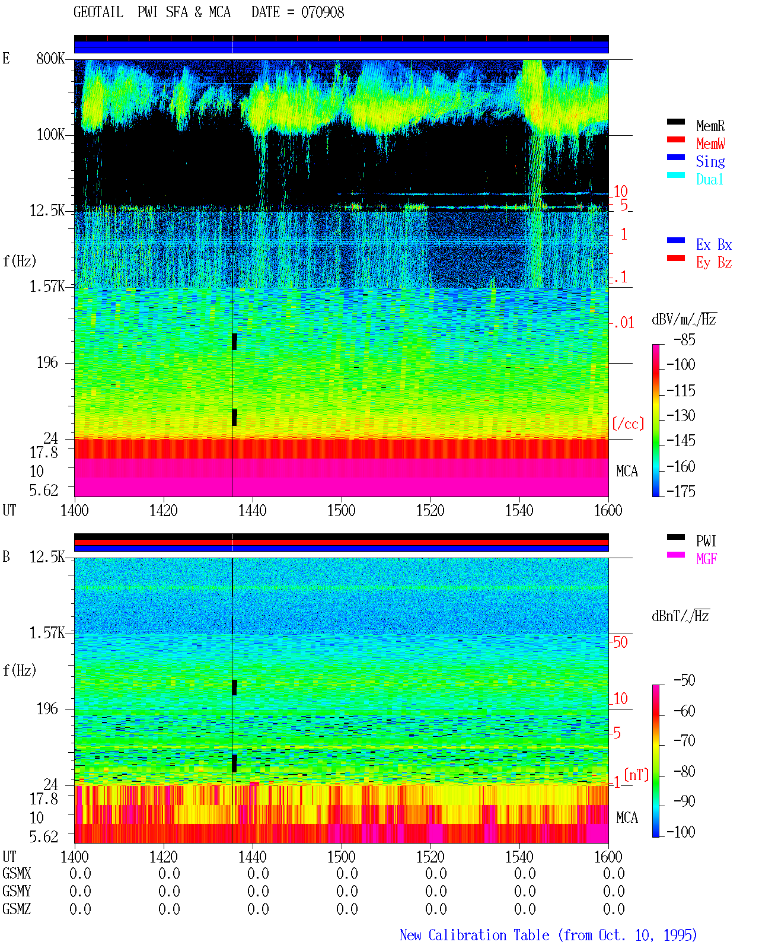Click the 'f(Hz)' axis label of the E panel

pos(20,261)
